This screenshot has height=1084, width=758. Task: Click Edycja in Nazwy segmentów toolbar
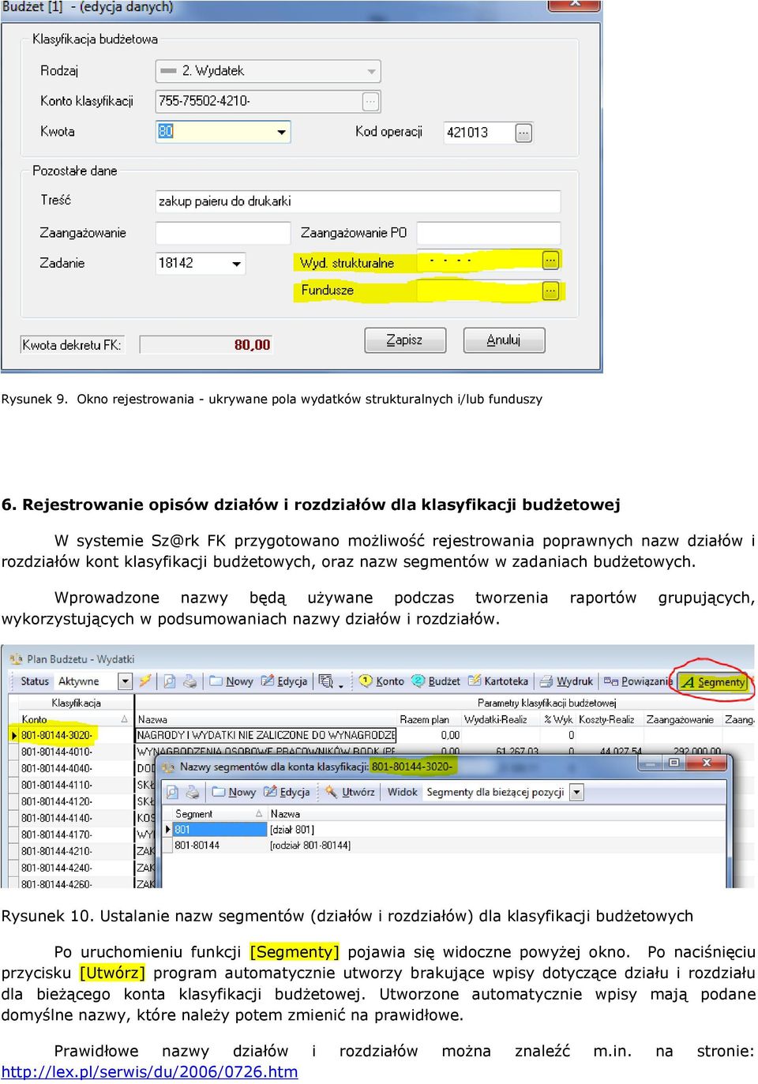tap(287, 792)
